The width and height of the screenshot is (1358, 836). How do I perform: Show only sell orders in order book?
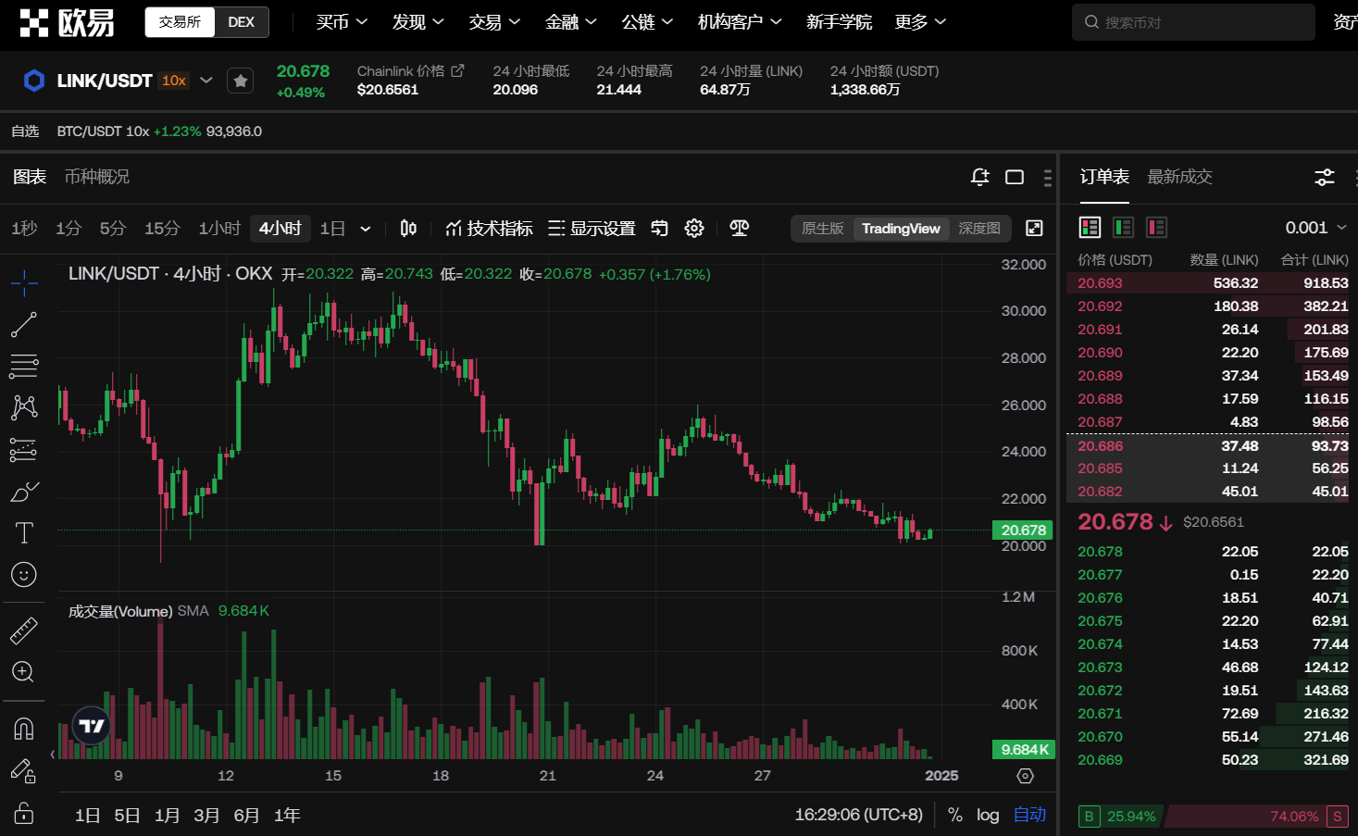point(1156,228)
